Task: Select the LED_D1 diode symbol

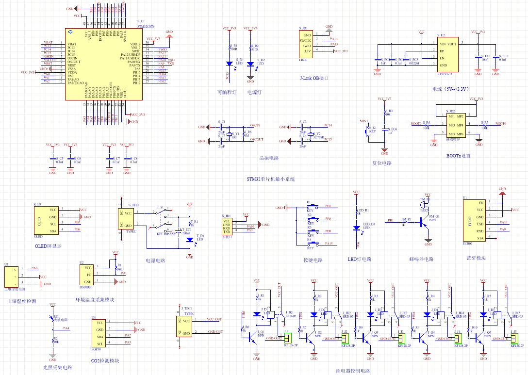Action: (x=356, y=228)
